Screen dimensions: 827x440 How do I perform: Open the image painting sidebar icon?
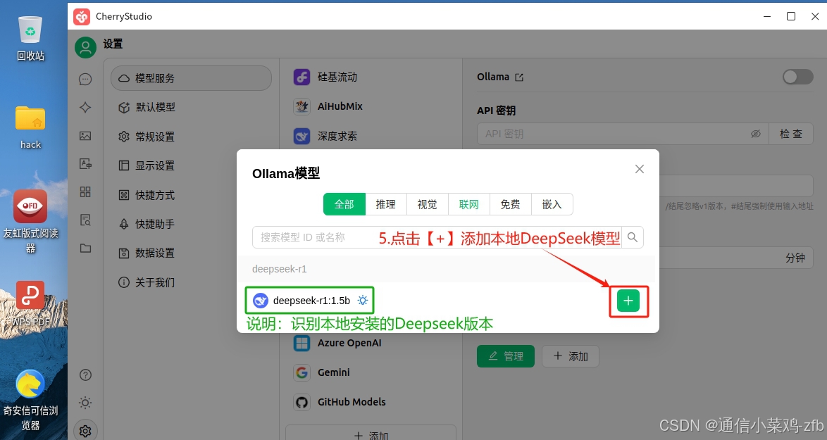point(85,136)
